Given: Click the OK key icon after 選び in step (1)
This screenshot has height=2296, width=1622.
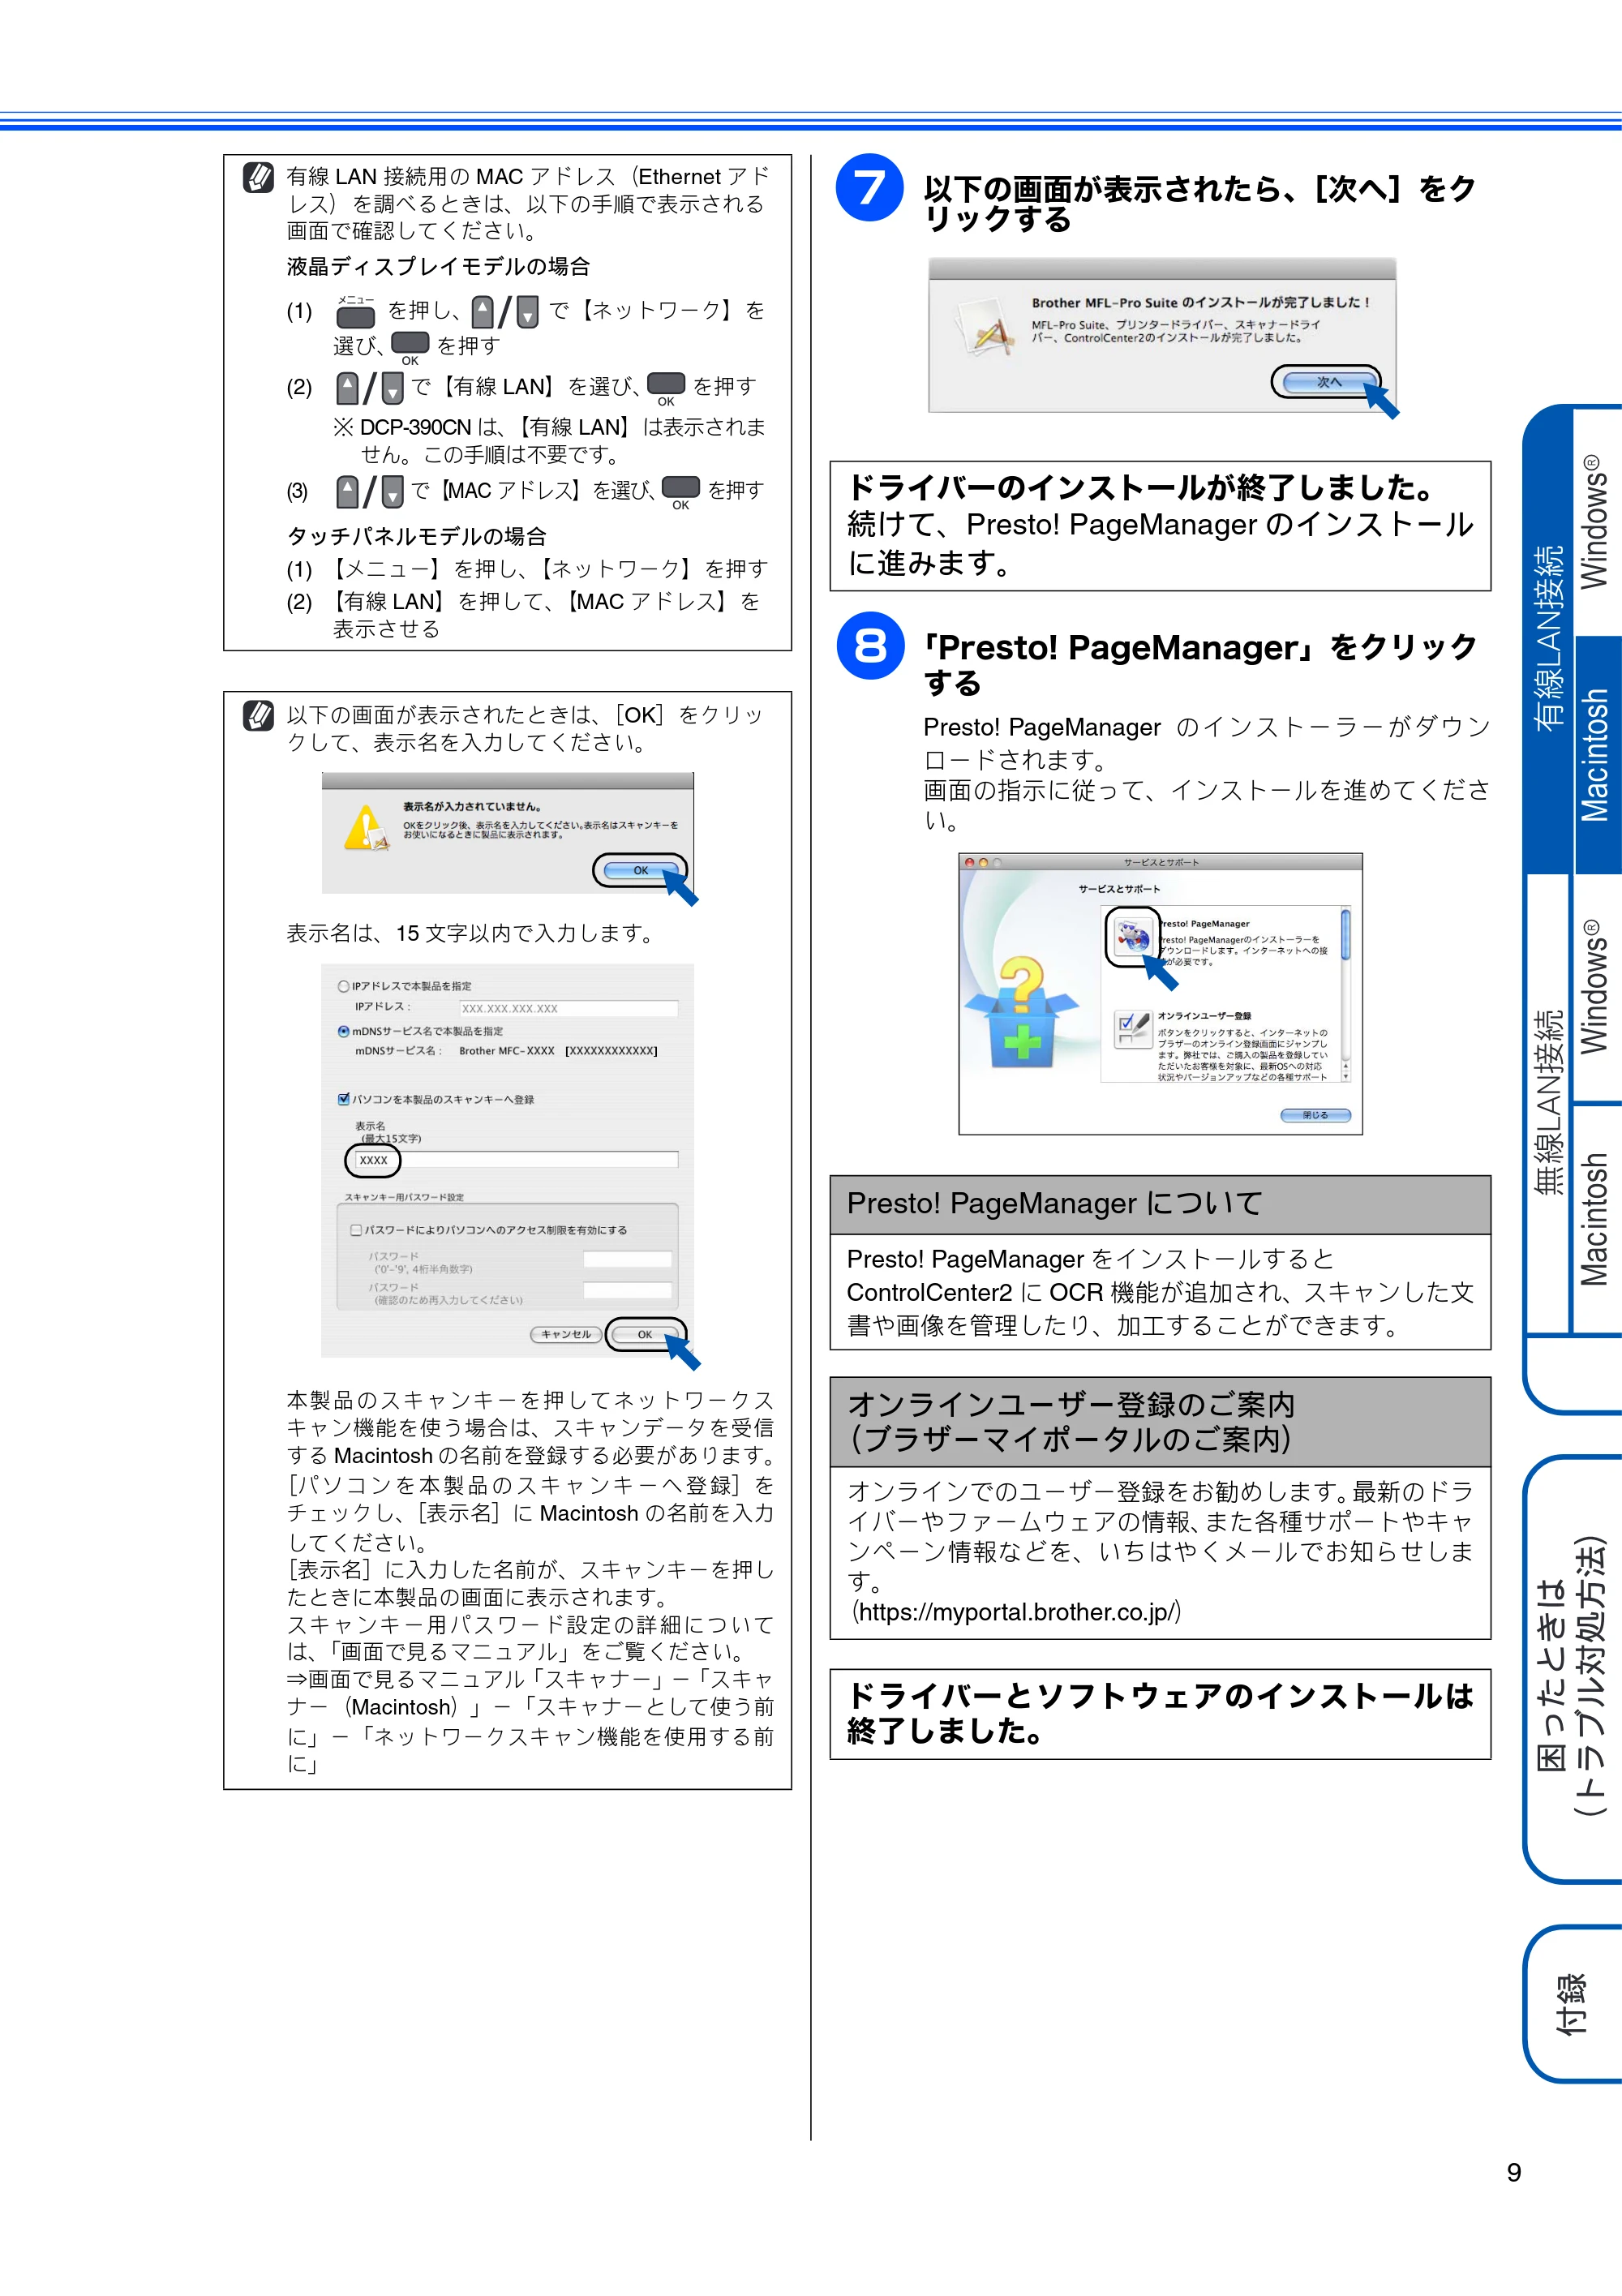Looking at the screenshot, I should point(410,344).
